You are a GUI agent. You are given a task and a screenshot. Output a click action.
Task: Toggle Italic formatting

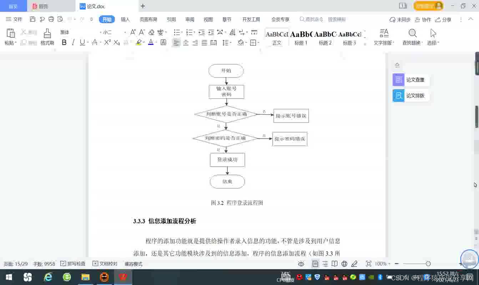73,42
